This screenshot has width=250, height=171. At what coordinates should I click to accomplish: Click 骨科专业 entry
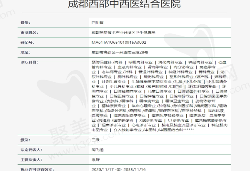click(207, 72)
